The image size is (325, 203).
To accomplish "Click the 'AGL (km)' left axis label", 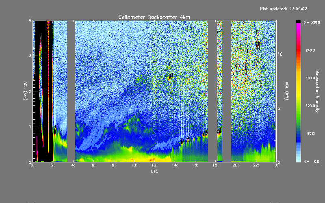I will (25, 91).
